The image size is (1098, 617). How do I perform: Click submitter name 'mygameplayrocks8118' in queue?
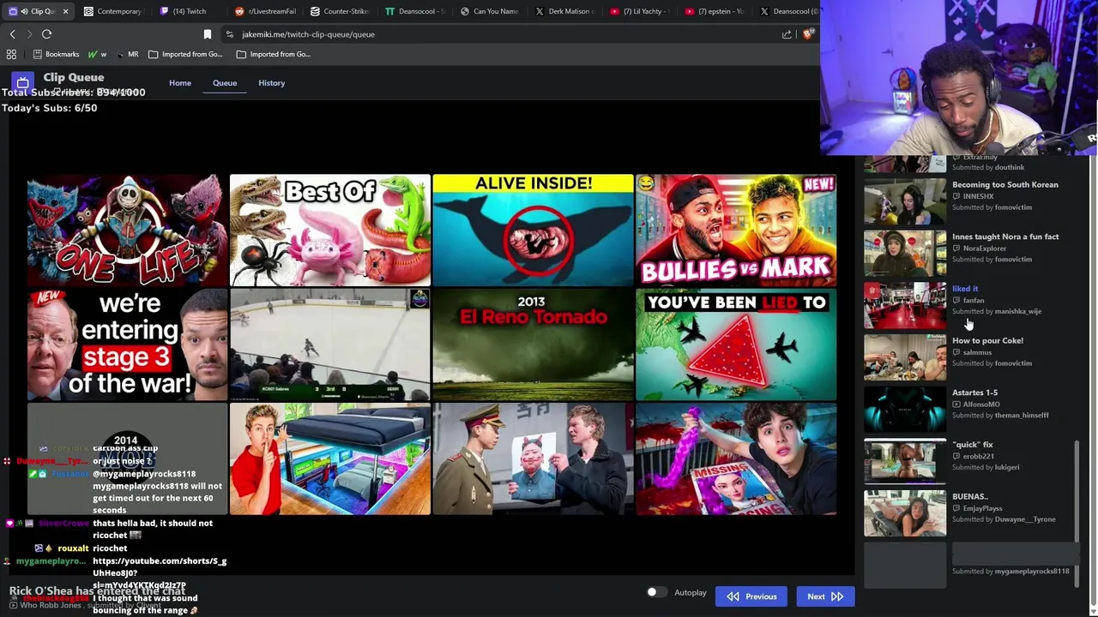click(1032, 572)
